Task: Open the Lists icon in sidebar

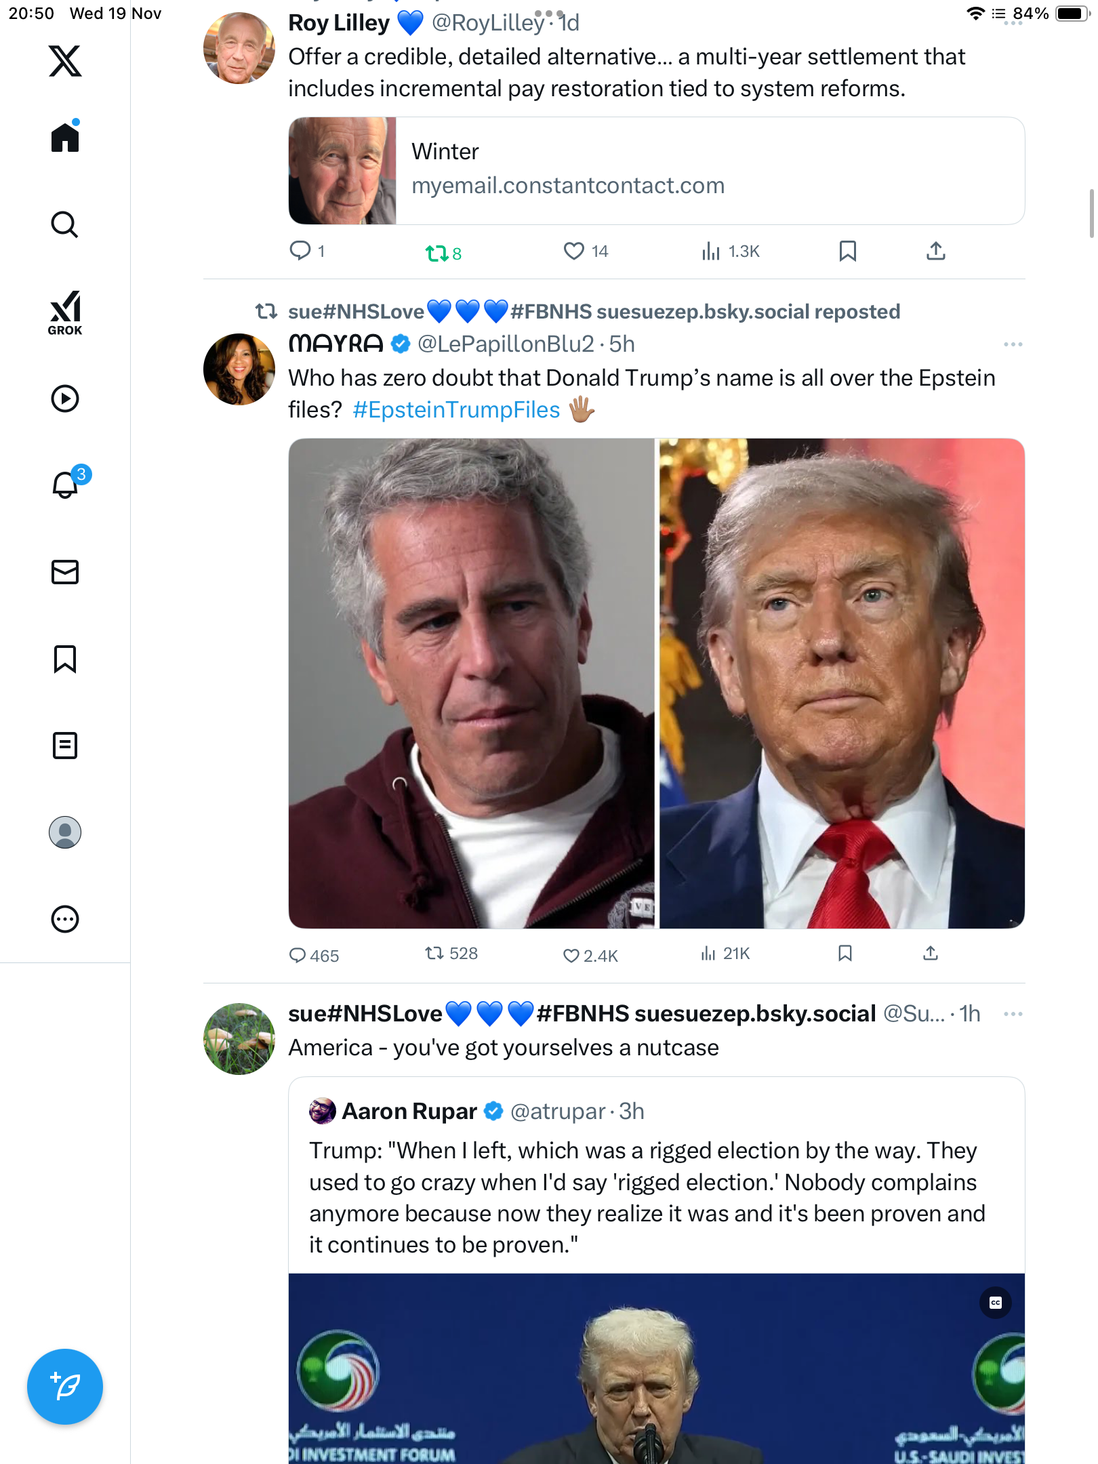Action: point(65,746)
